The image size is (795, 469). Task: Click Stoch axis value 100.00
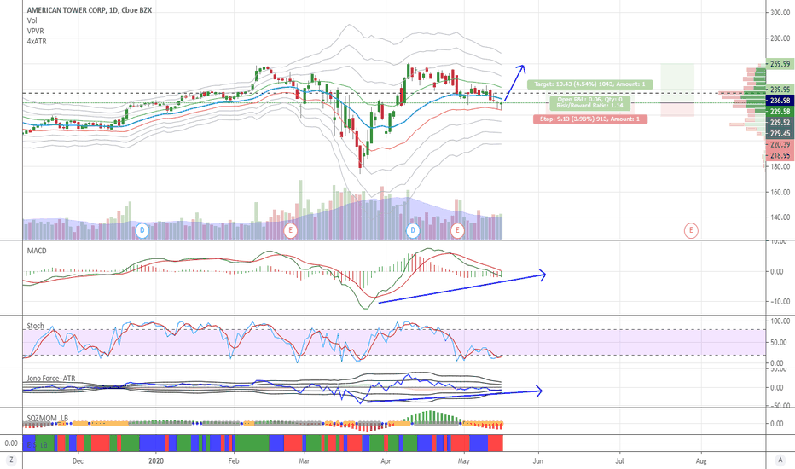point(780,321)
